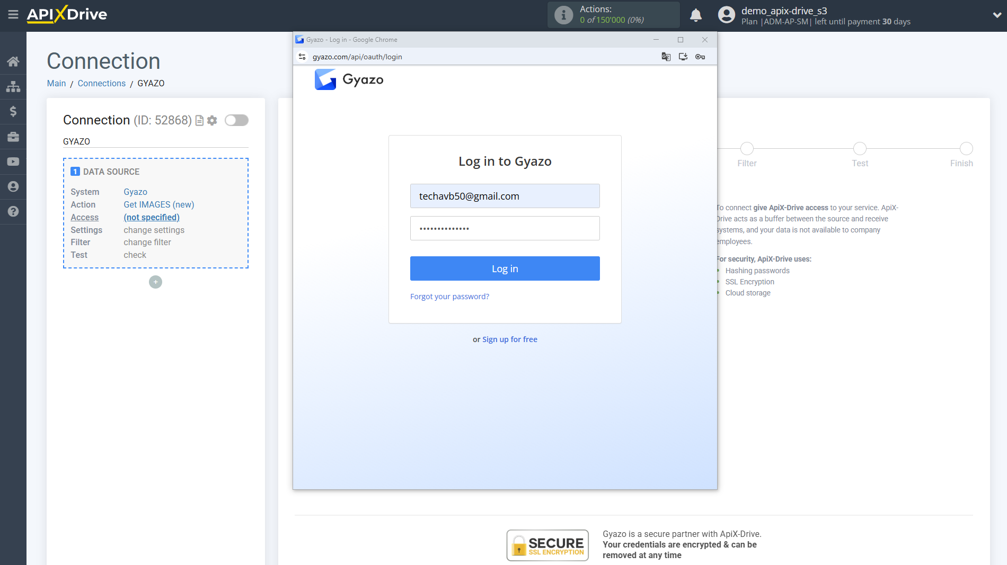Open the notifications bell
Viewport: 1007px width, 565px height.
point(696,15)
